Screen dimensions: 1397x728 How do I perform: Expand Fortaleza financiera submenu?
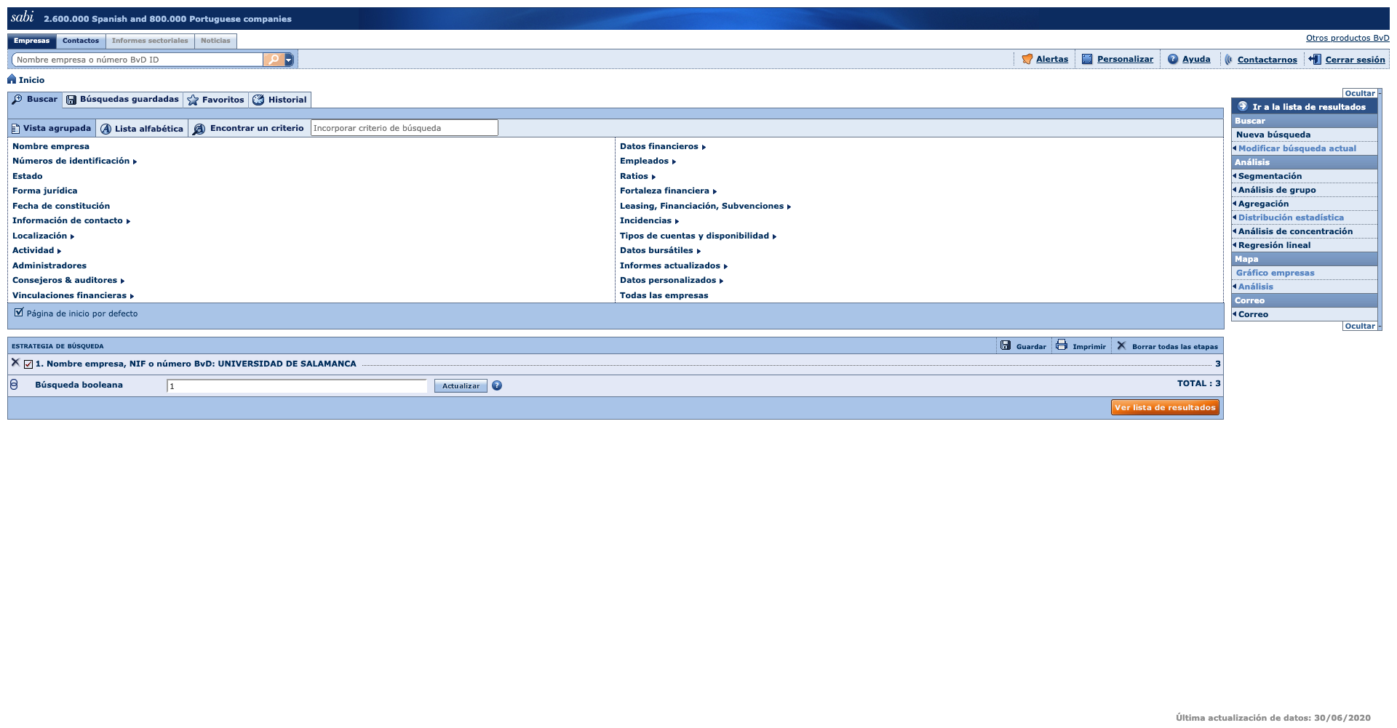(668, 191)
